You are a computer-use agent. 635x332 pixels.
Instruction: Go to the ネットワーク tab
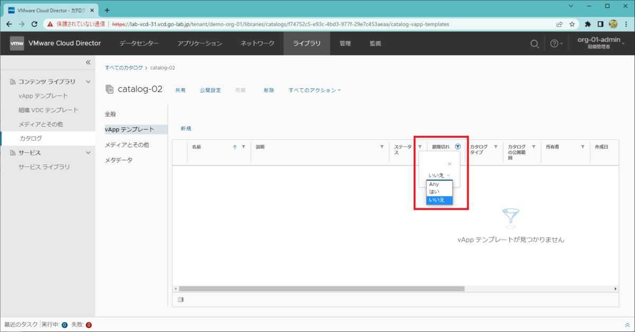pos(257,43)
